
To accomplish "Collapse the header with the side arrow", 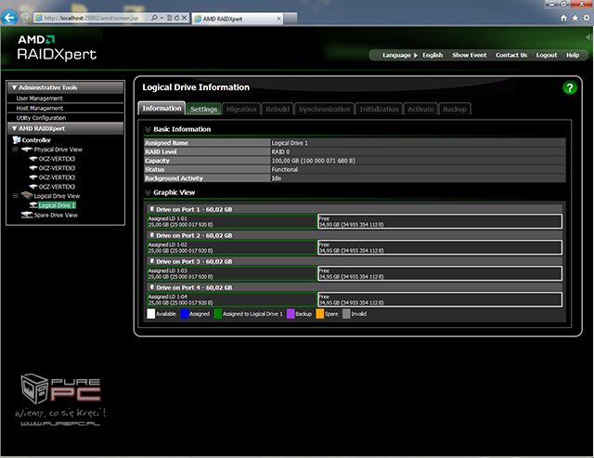I will point(588,37).
